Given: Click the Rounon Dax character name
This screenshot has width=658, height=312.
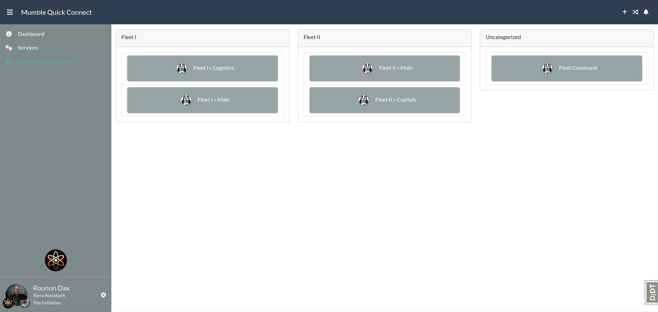Looking at the screenshot, I should 51,288.
